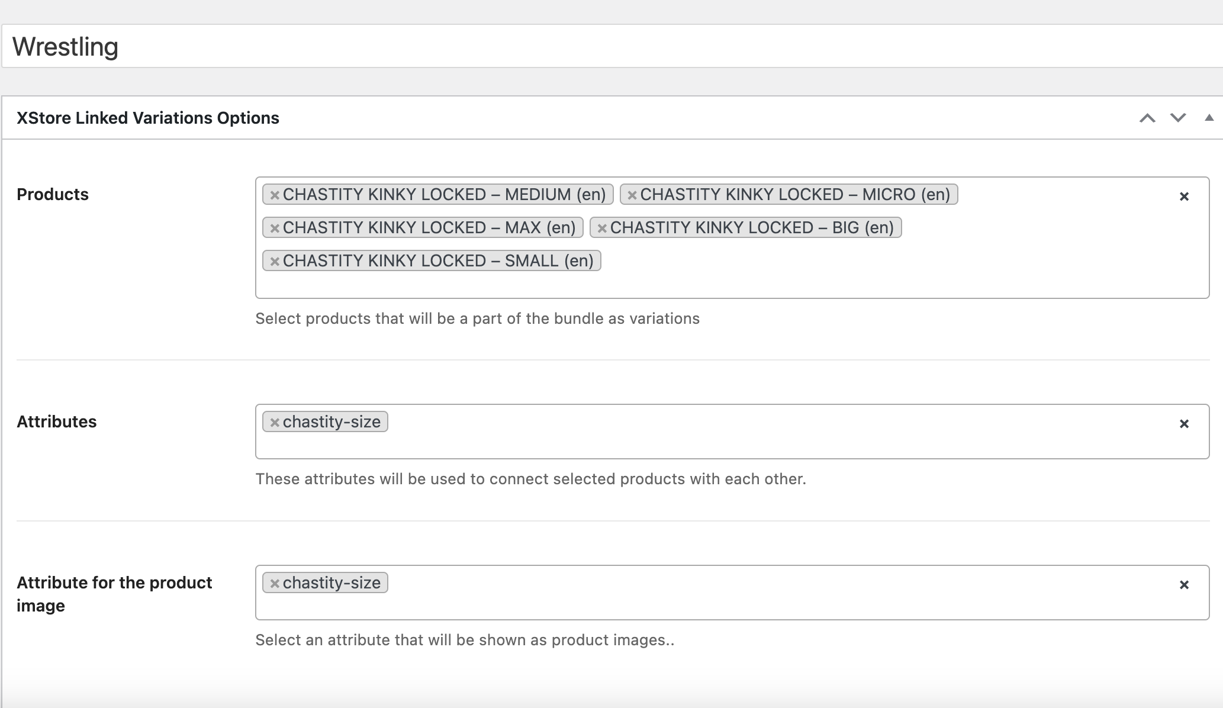This screenshot has height=708, width=1223.
Task: Remove the BIG product tag
Action: [601, 228]
